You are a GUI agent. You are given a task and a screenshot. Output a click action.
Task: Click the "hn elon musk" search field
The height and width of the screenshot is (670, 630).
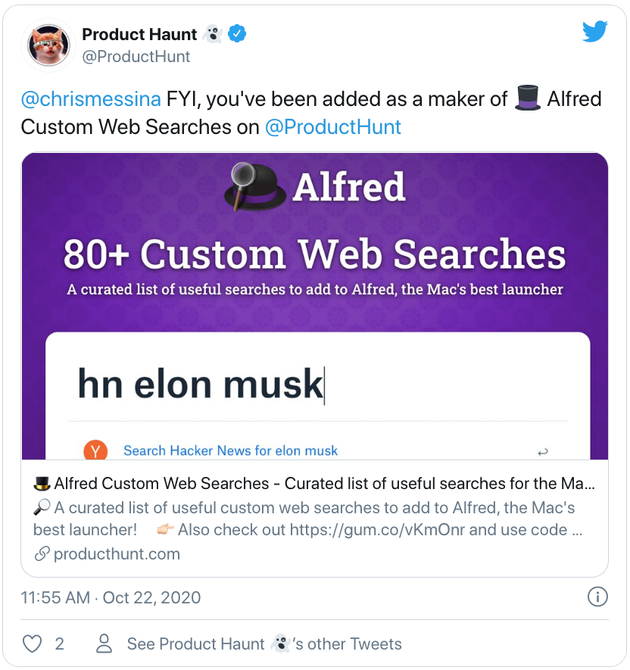click(x=317, y=385)
